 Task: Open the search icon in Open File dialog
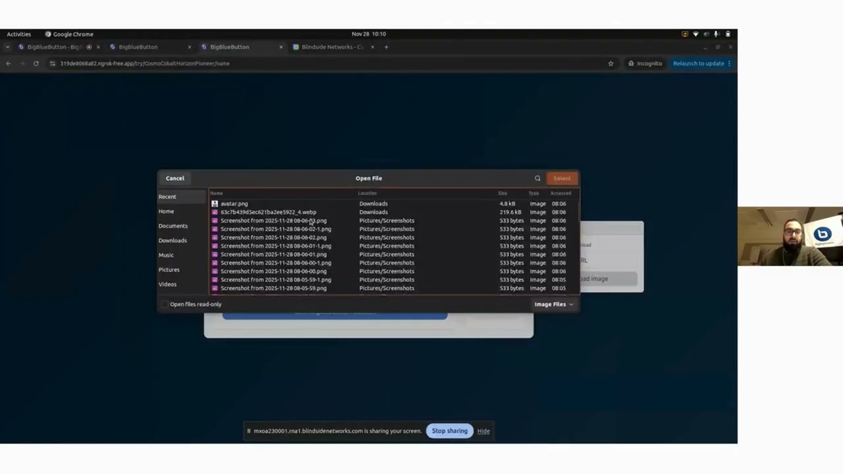(537, 178)
